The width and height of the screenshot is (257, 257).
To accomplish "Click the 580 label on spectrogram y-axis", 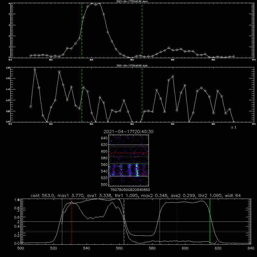I will click(x=104, y=158).
